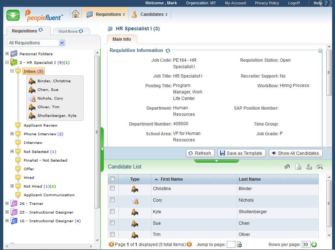
Task: Click the green download arrow button
Action: coord(13,15)
